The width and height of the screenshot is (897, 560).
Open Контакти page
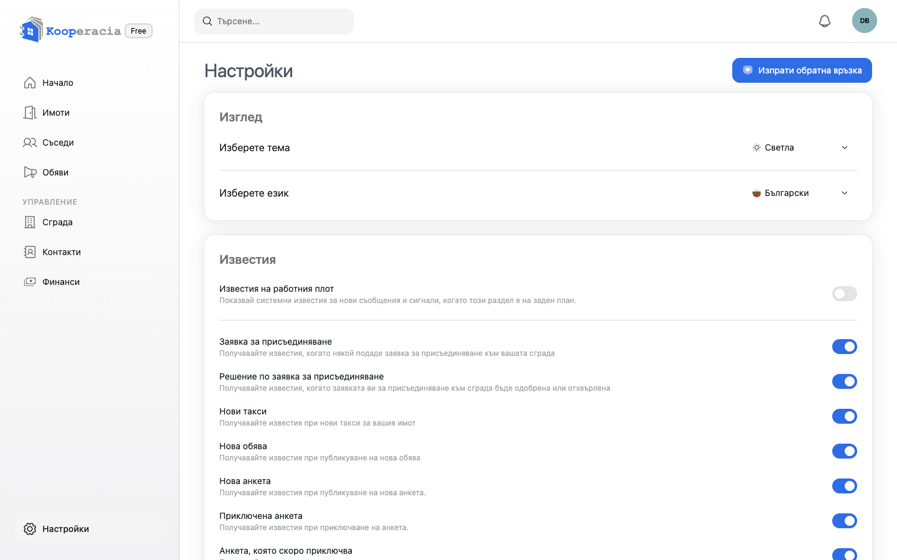coord(90,252)
